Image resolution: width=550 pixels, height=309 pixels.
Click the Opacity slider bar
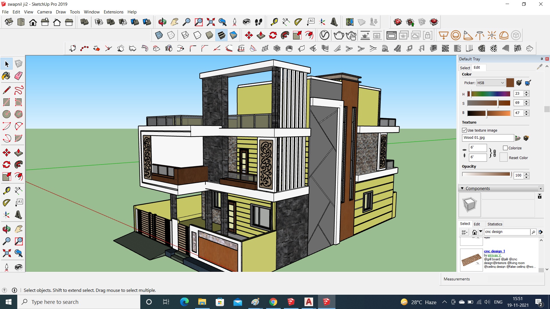pyautogui.click(x=486, y=174)
